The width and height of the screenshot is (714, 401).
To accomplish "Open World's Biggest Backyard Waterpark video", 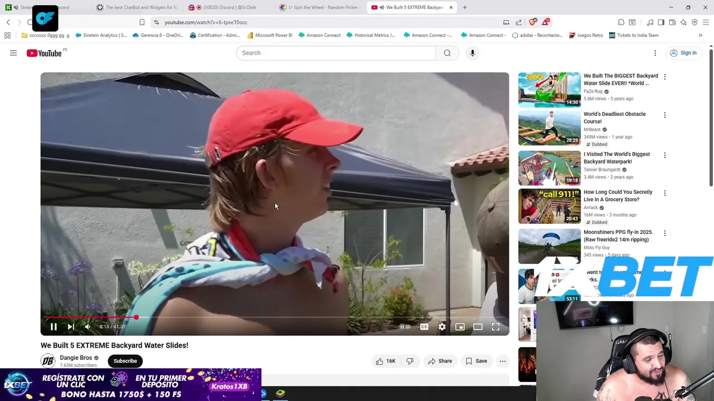I will click(616, 158).
